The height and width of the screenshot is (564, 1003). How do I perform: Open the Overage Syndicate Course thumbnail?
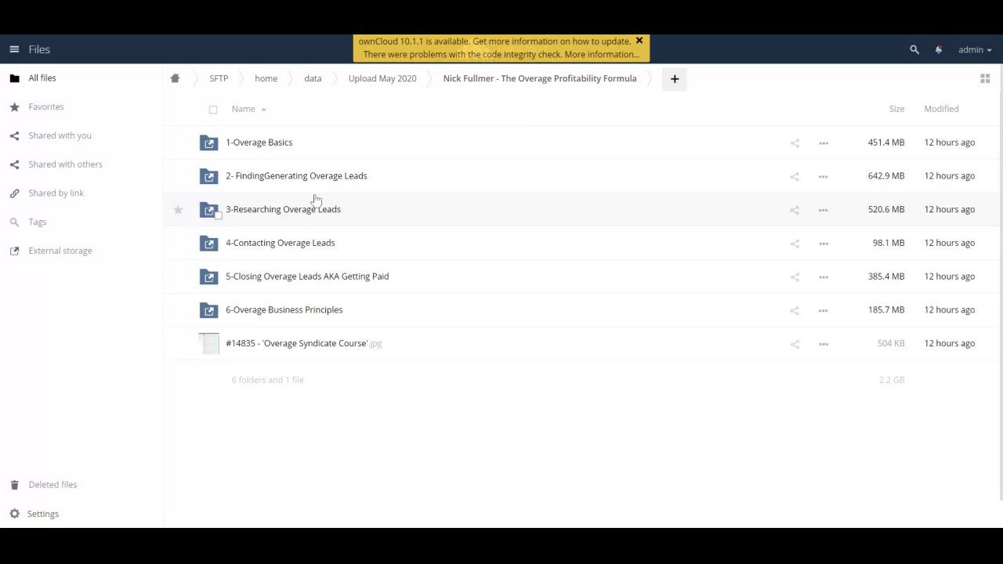pos(209,343)
